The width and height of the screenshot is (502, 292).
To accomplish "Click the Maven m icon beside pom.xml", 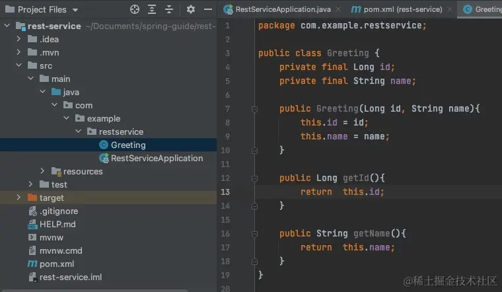I will (x=32, y=264).
